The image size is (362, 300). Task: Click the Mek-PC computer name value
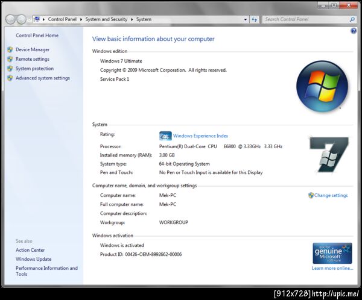168,195
